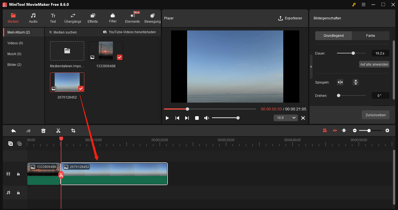Select the 1333906498 media thumbnail
The width and height of the screenshot is (398, 210).
(x=106, y=51)
